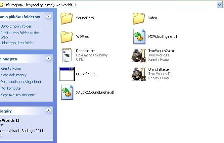Click 'Utwórz nowy folder' link
The image size is (224, 143).
coord(16,26)
